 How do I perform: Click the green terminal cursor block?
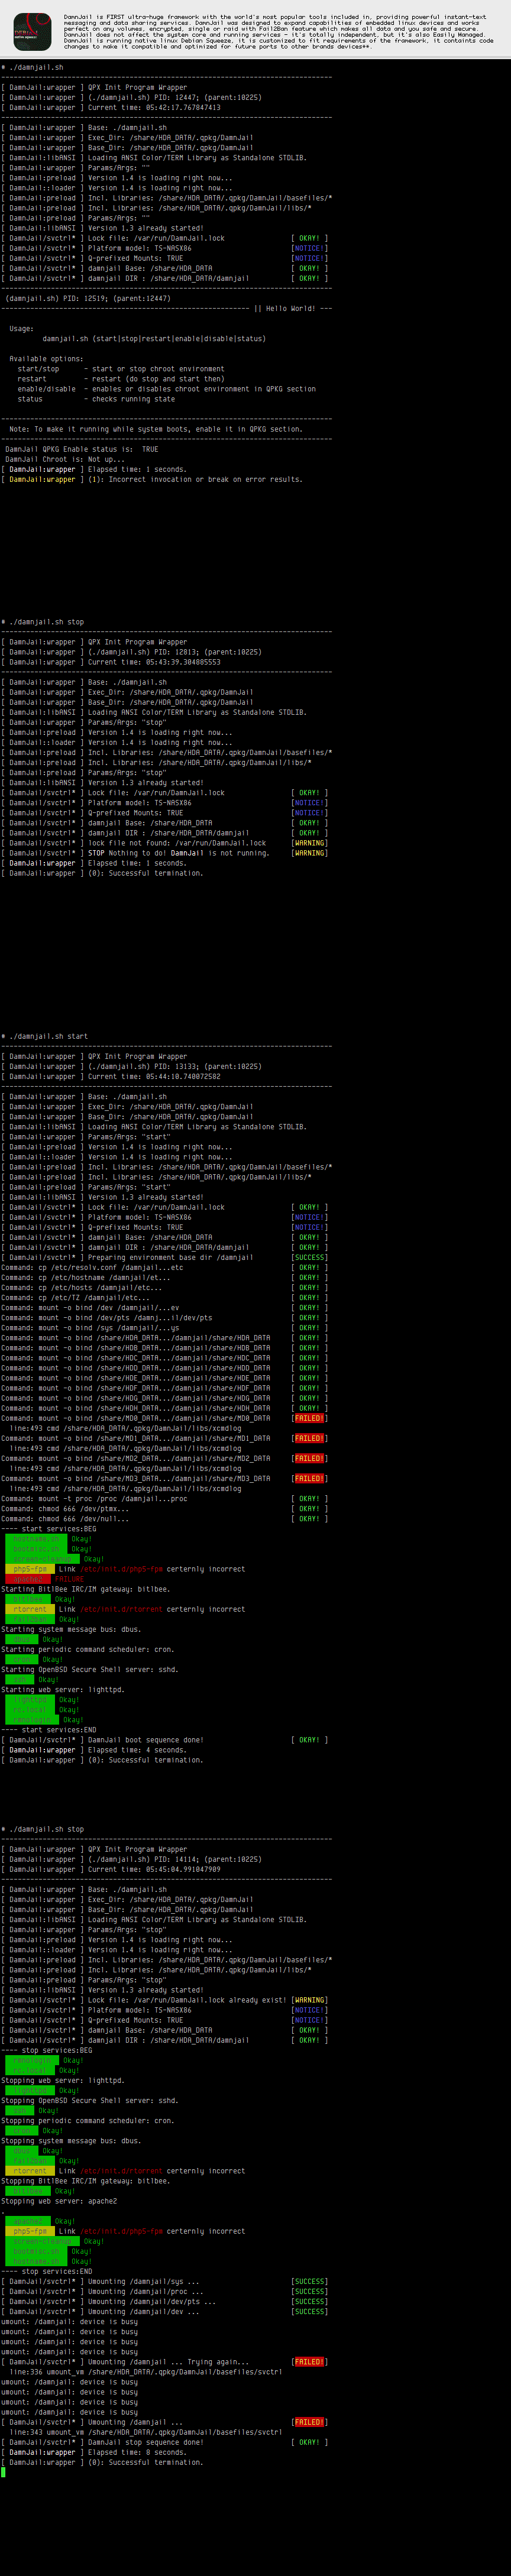pos(3,2472)
